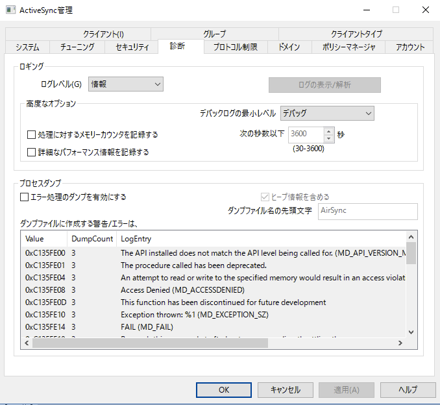Open help with the ヘルプ button
This screenshot has height=405, width=440.
[408, 389]
